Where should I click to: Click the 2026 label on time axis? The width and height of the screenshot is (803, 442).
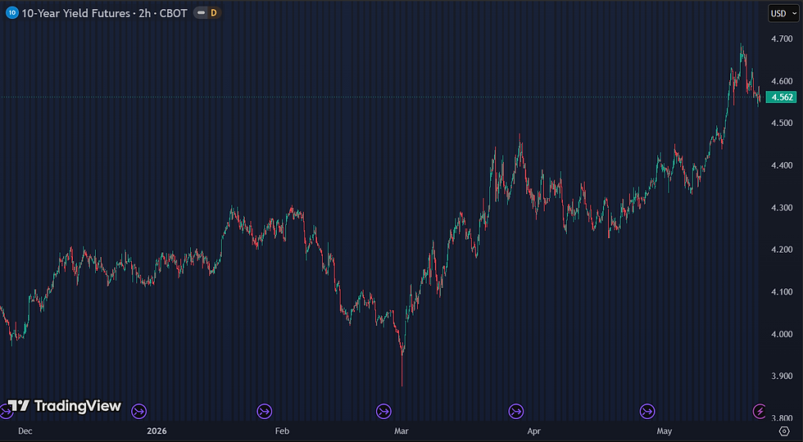[157, 431]
